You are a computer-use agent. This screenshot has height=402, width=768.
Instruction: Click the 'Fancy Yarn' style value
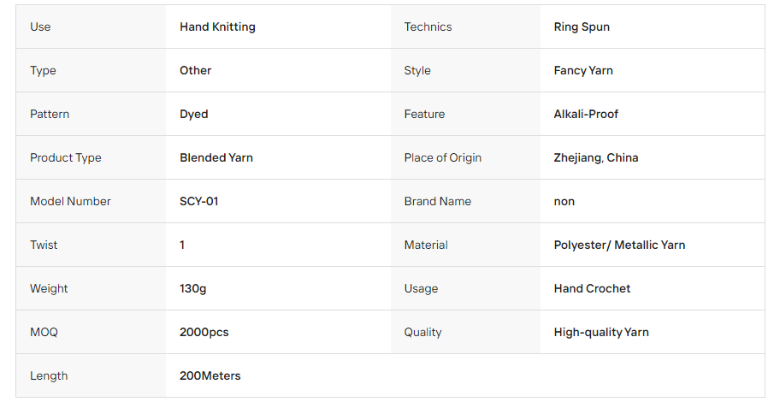[583, 70]
